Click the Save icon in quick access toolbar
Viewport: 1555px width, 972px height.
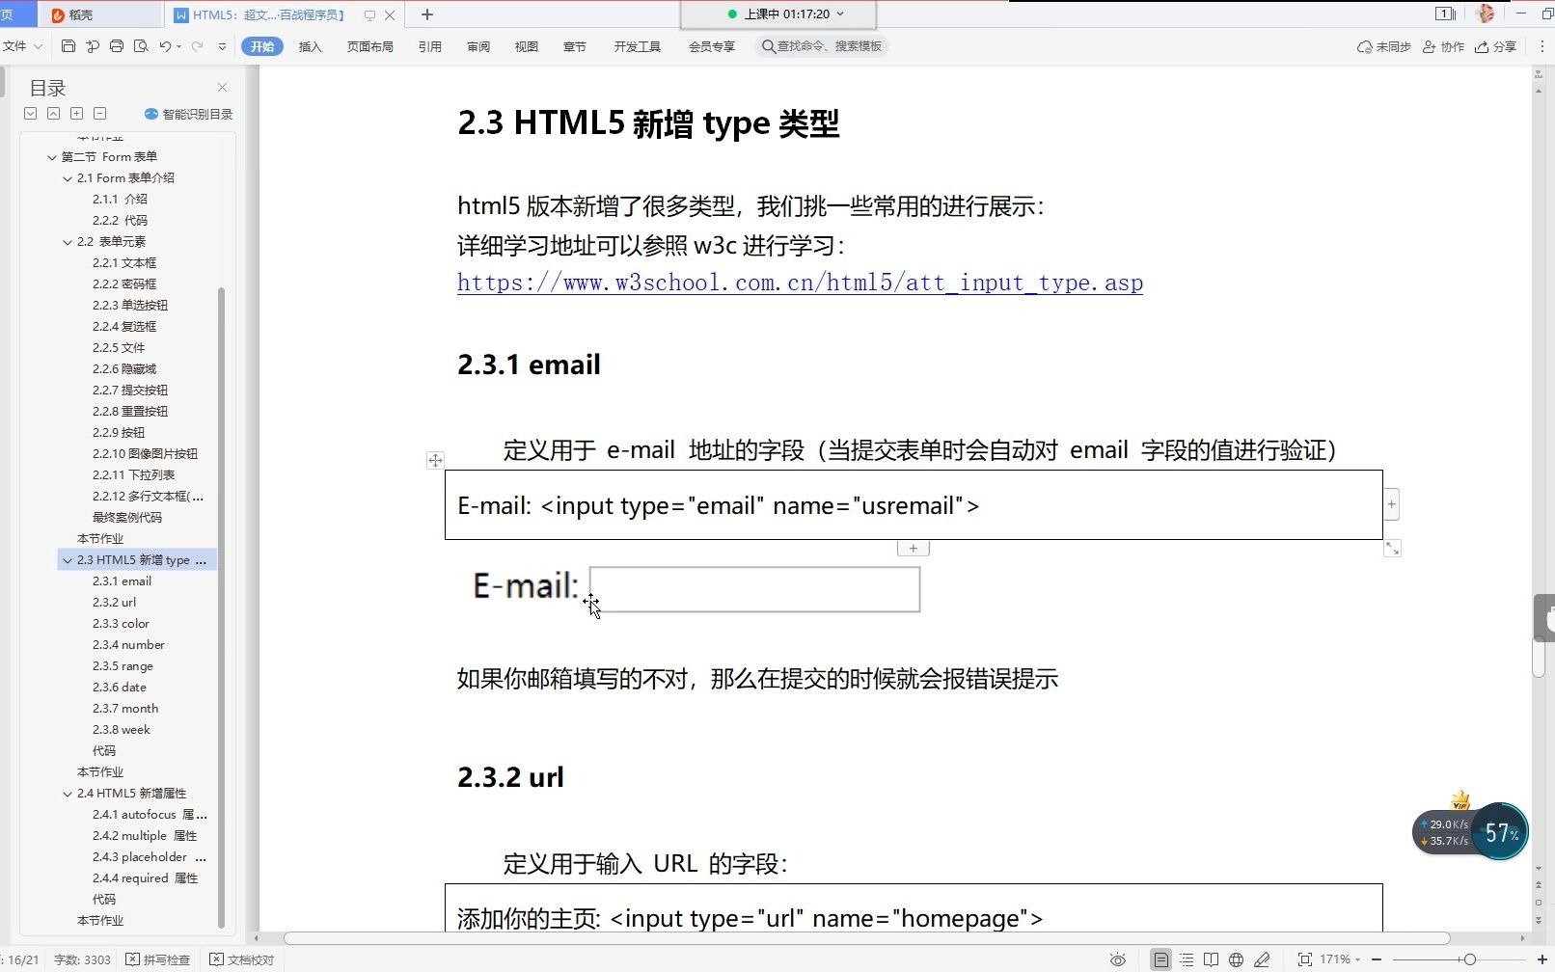pos(68,46)
